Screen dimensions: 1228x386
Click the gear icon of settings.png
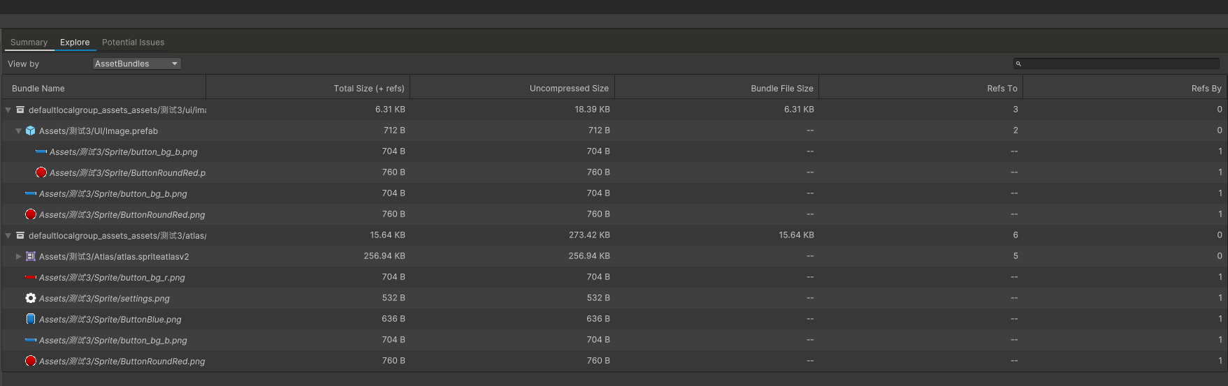pyautogui.click(x=30, y=298)
